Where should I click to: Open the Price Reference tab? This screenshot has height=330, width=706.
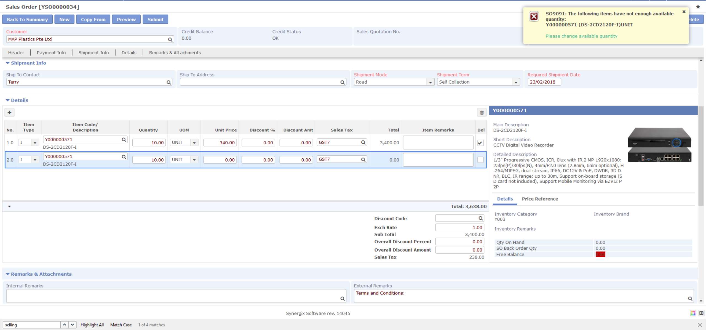click(540, 199)
